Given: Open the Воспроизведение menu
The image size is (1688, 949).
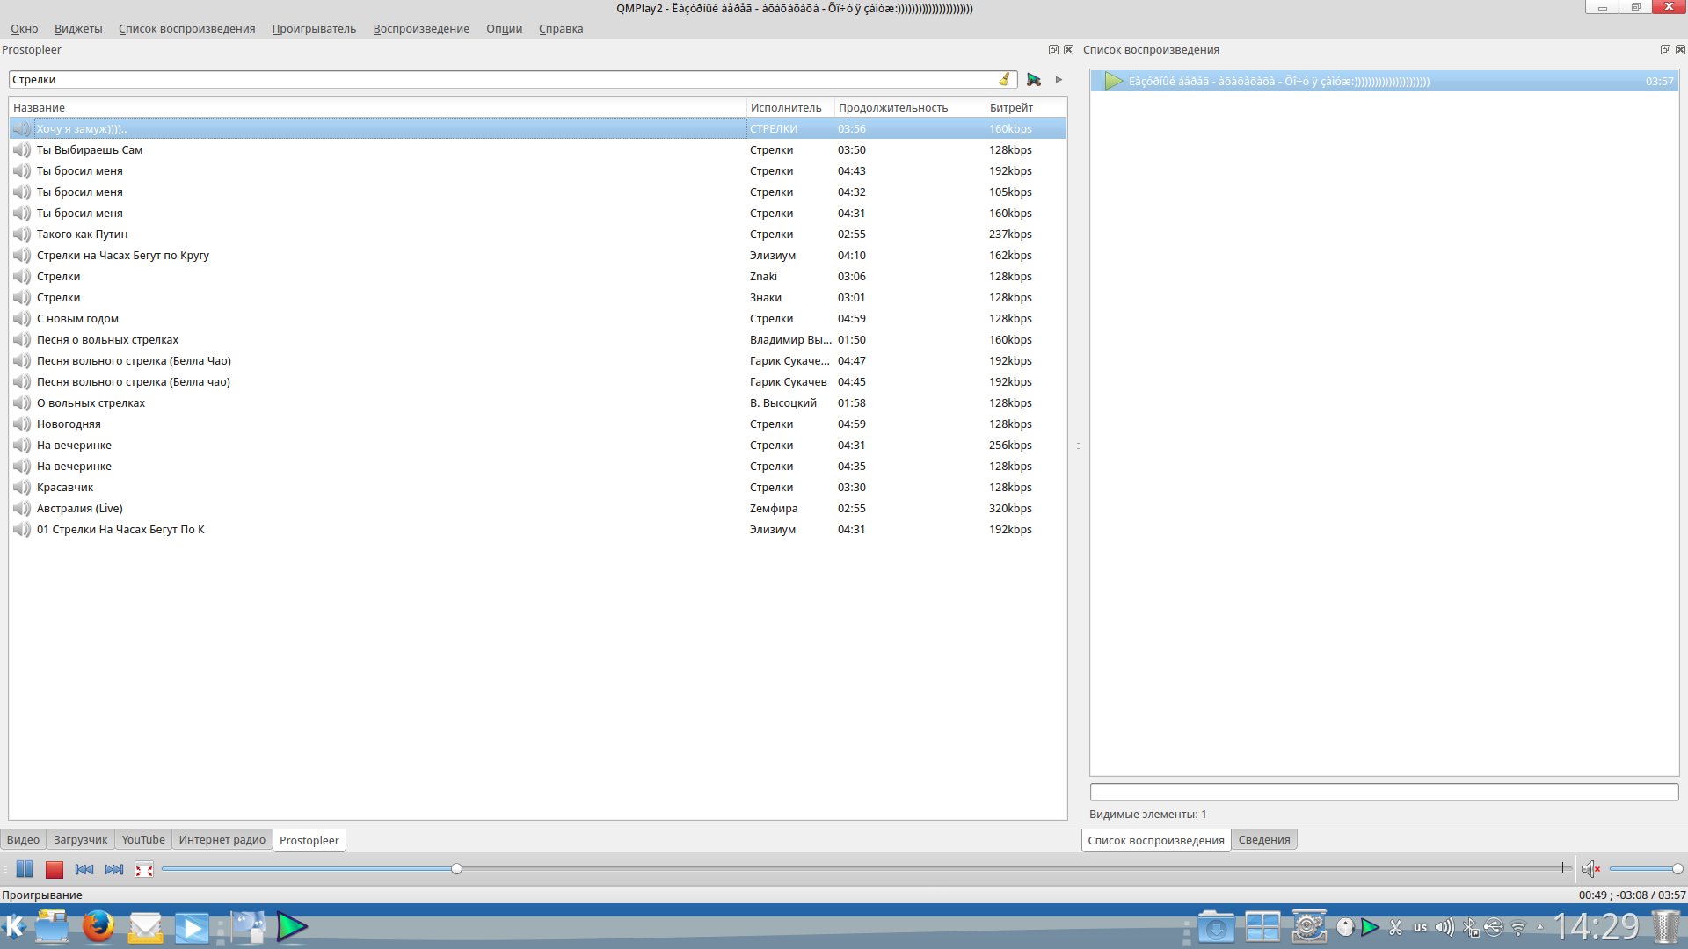Looking at the screenshot, I should pos(421,28).
